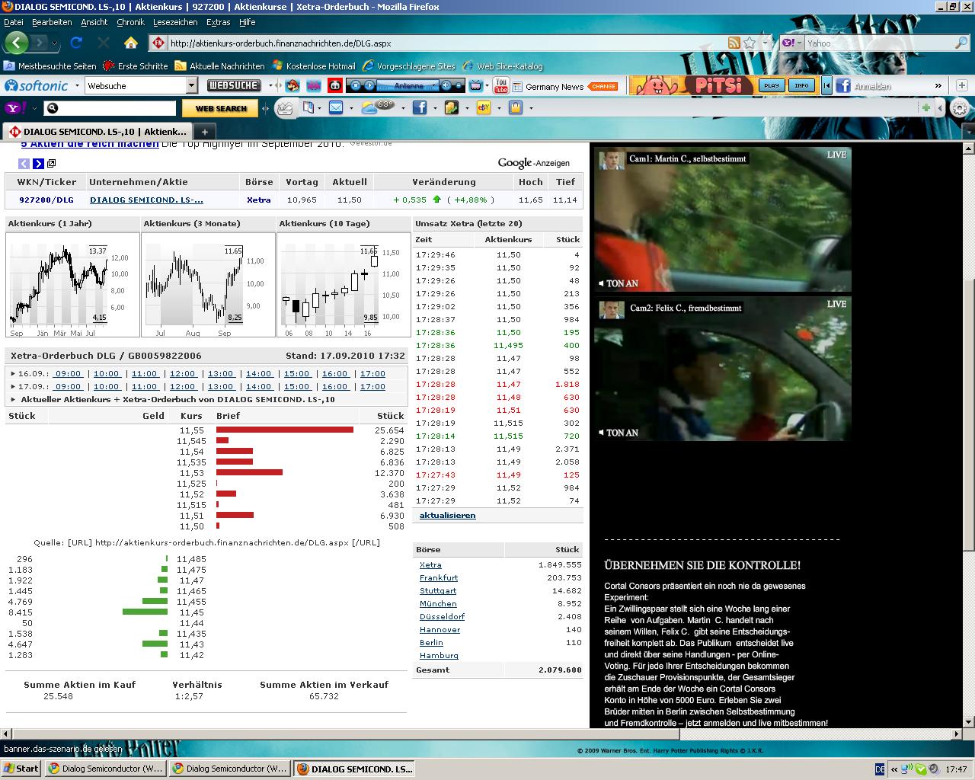Click the shopping bag icon in the Yahoo toolbar
This screenshot has height=780, width=975.
(516, 108)
